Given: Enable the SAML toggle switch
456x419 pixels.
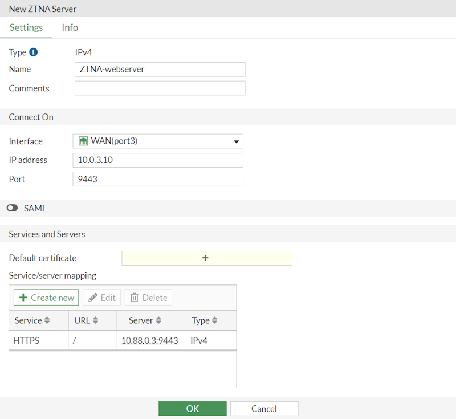Looking at the screenshot, I should [13, 209].
